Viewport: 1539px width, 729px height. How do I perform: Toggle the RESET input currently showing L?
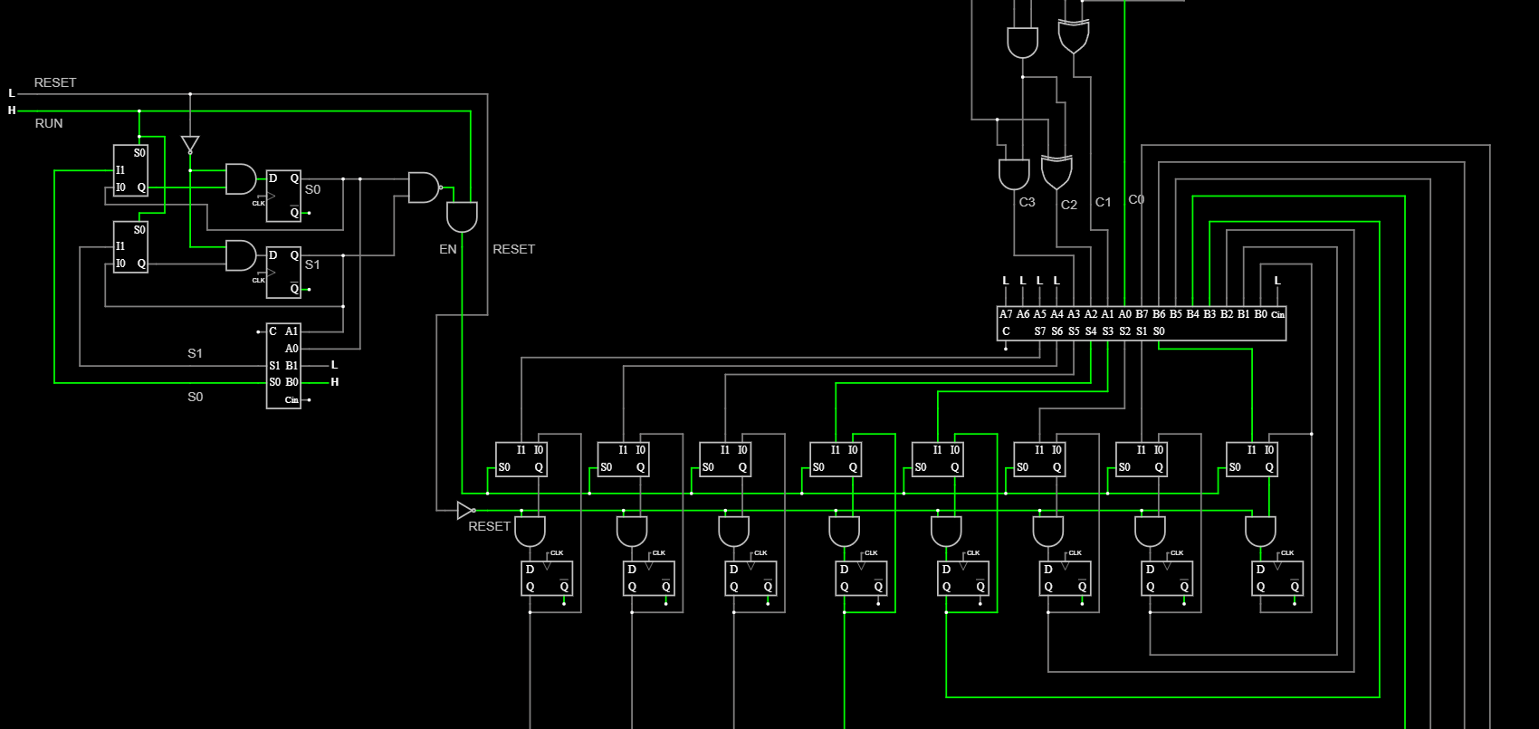coord(12,93)
